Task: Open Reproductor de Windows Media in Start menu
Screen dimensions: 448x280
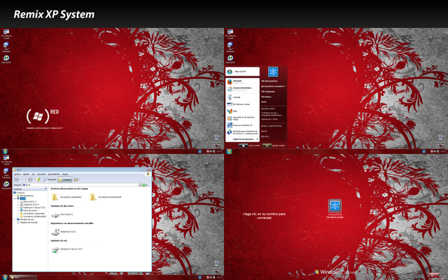Action: pyautogui.click(x=241, y=118)
